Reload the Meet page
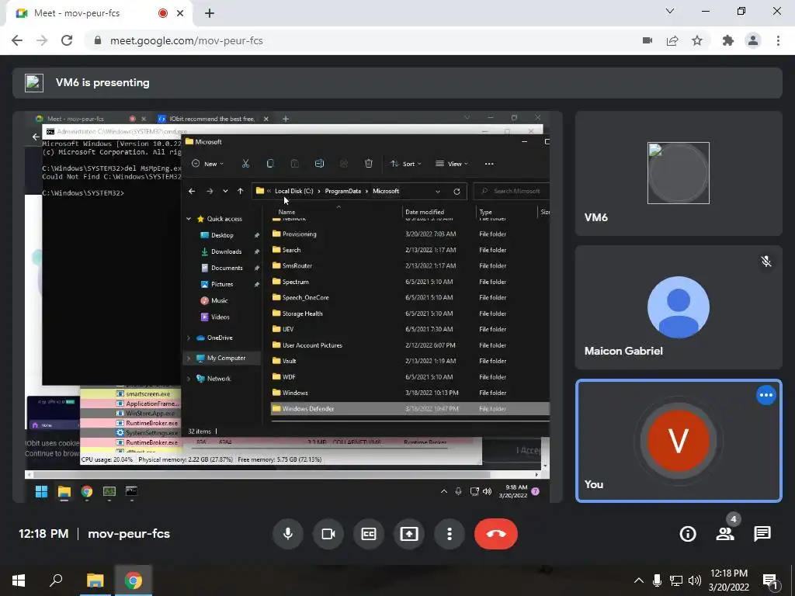Viewport: 795px width, 596px height. pyautogui.click(x=67, y=40)
